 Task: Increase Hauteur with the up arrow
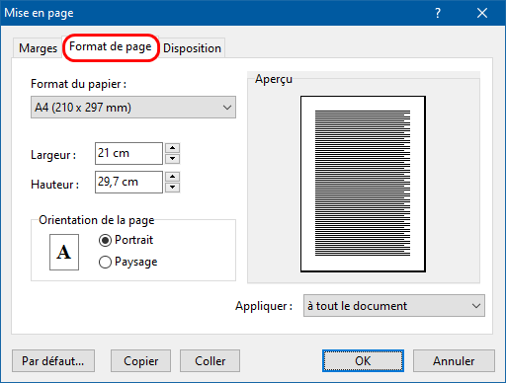(x=172, y=177)
